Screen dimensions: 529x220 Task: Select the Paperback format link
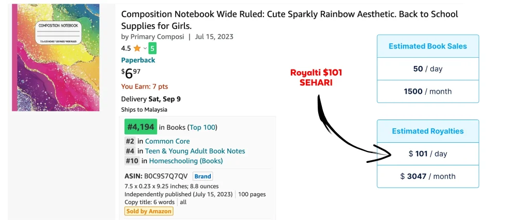pos(138,60)
